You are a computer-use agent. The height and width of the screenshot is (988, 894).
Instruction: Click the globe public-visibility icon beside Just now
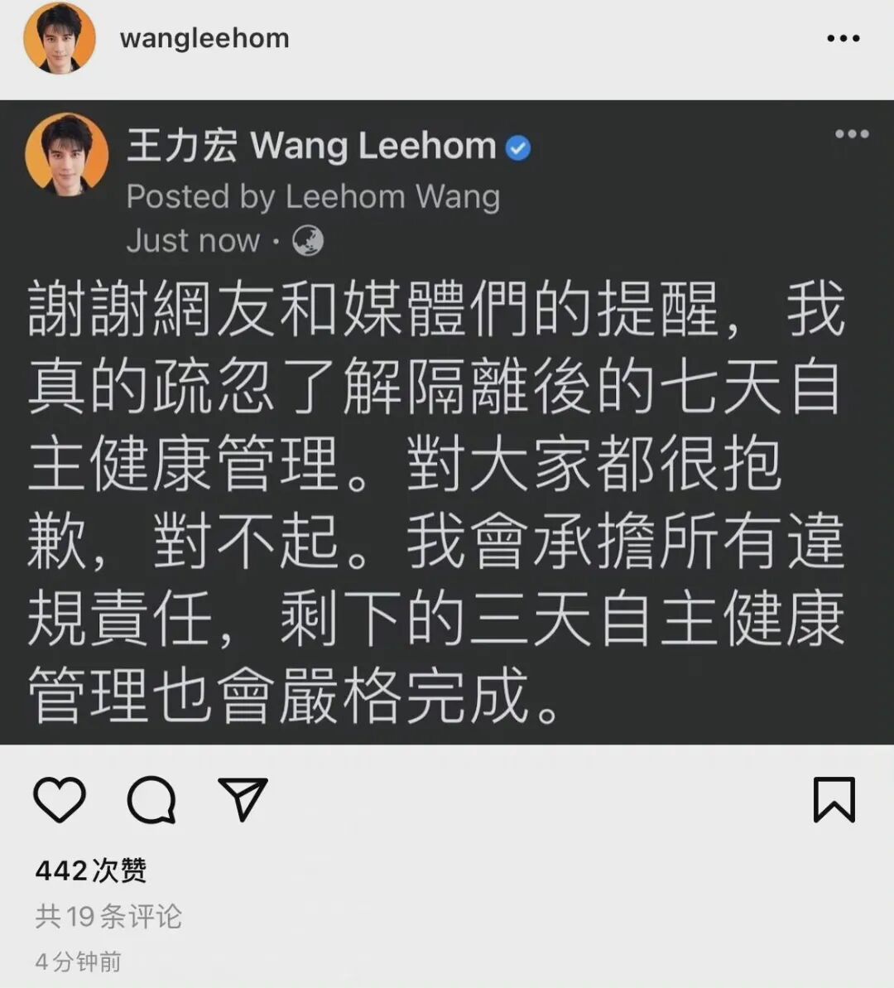click(308, 241)
